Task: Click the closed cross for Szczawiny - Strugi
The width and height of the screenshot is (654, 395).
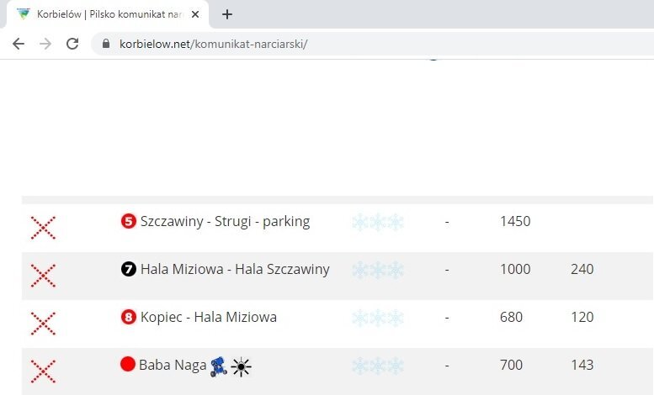Action: pos(43,228)
